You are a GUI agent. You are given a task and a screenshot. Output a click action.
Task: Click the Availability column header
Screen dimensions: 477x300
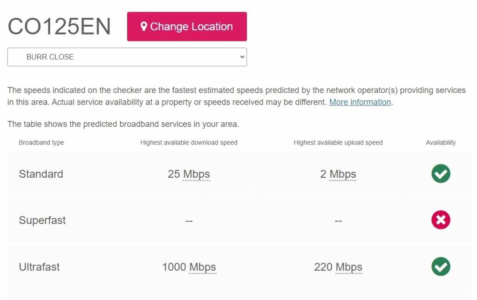click(441, 142)
